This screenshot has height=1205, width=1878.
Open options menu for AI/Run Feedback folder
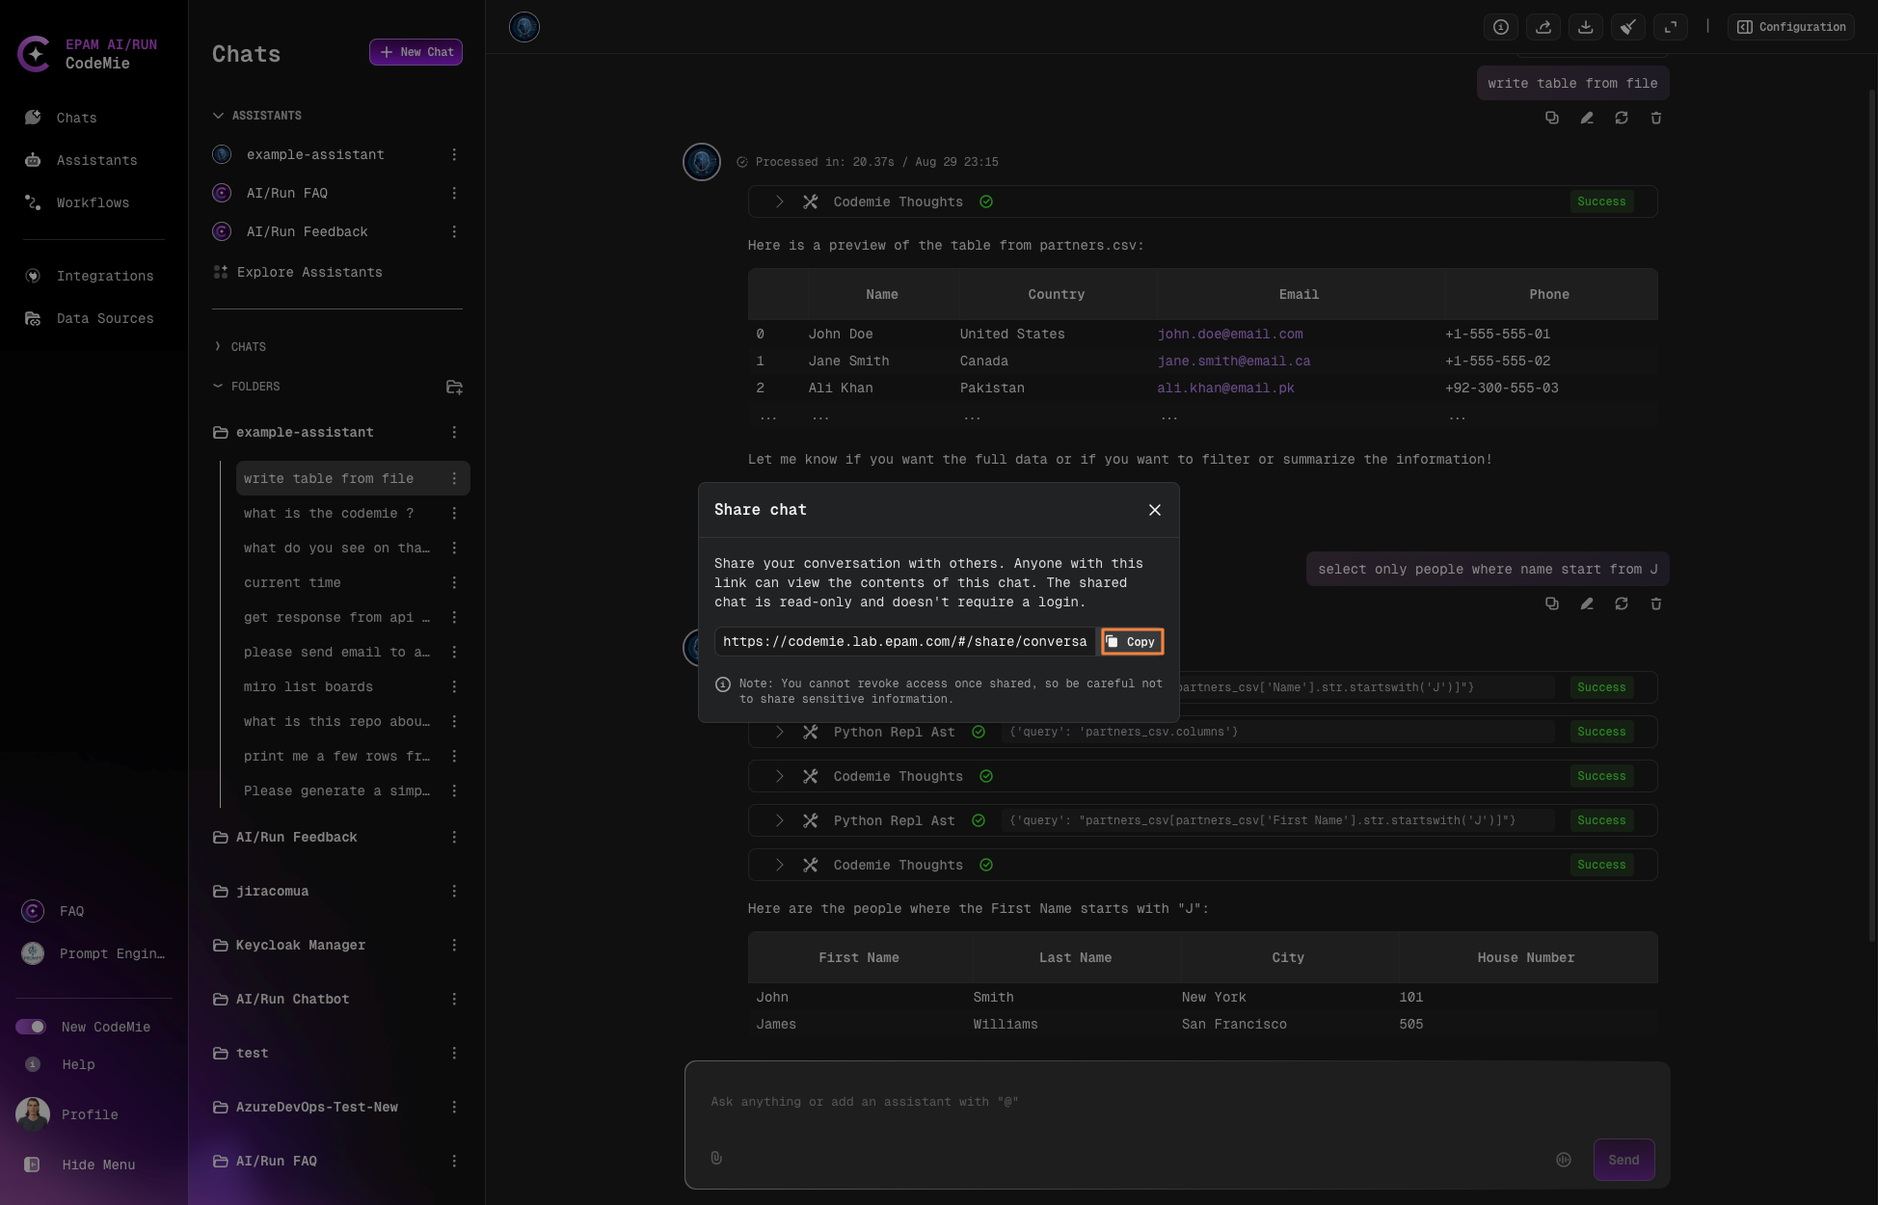[x=454, y=837]
